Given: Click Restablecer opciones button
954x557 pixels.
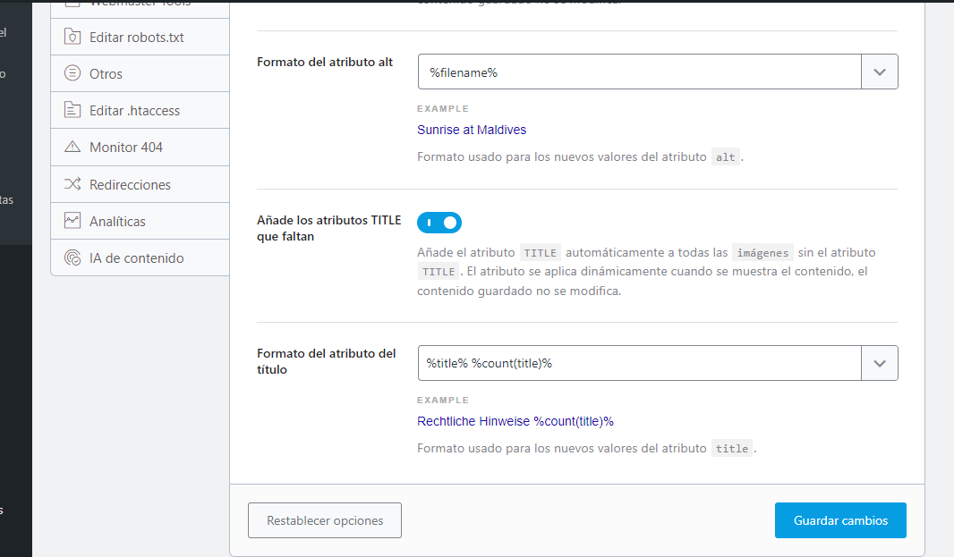Looking at the screenshot, I should [325, 520].
